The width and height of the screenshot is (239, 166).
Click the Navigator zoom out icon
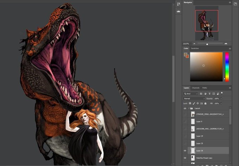(194, 44)
